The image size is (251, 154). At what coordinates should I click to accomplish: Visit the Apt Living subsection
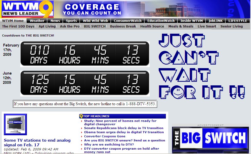coord(47,26)
